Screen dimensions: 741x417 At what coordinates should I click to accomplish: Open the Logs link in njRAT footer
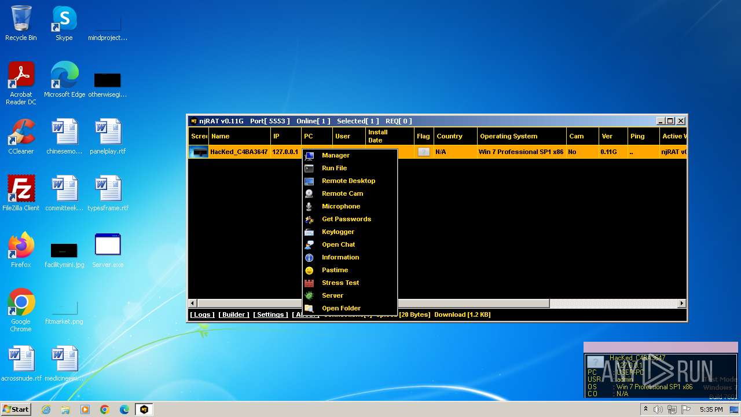coord(202,314)
